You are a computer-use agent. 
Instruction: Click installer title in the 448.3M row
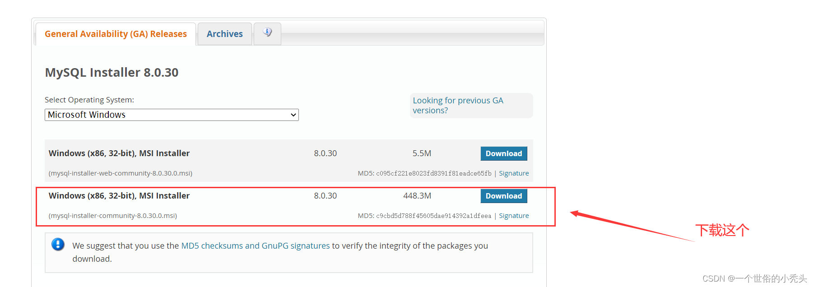pyautogui.click(x=119, y=196)
